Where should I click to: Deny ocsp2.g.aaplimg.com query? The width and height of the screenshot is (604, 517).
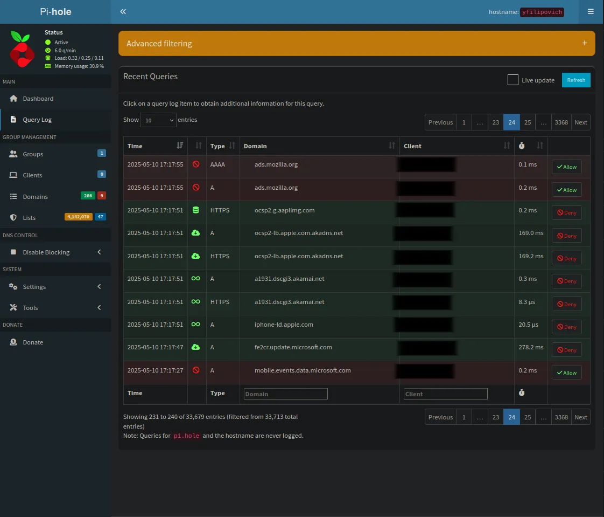pos(567,212)
